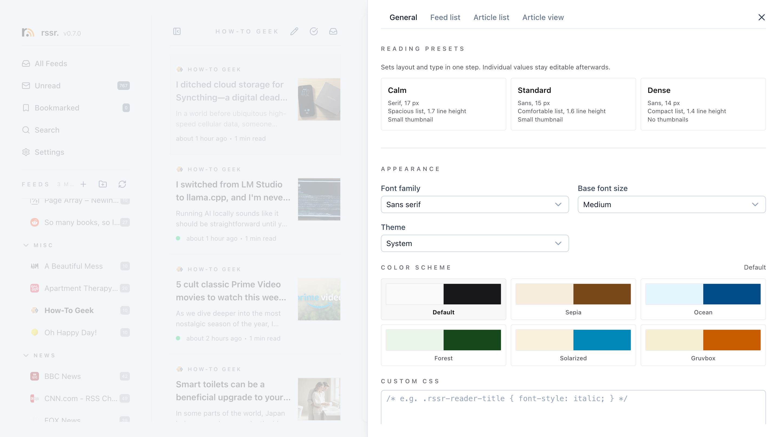This screenshot has height=437, width=779.
Task: Click How-To Geek feed favicon in sidebar
Action: pyautogui.click(x=35, y=310)
